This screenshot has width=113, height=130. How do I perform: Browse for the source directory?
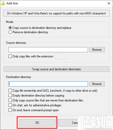[x=97, y=50]
